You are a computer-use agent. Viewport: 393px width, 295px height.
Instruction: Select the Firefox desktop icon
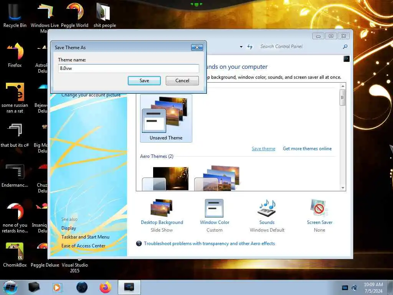(x=15, y=55)
